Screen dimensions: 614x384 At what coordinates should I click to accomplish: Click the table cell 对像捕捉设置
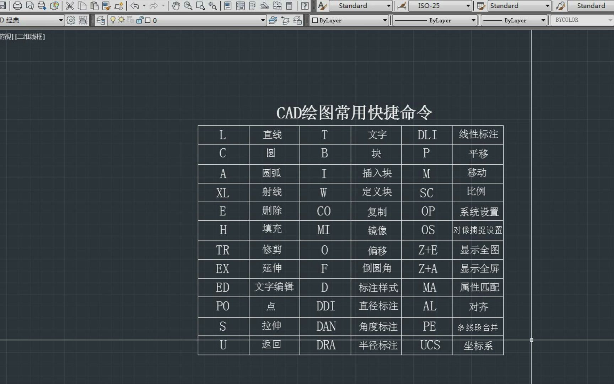click(478, 230)
